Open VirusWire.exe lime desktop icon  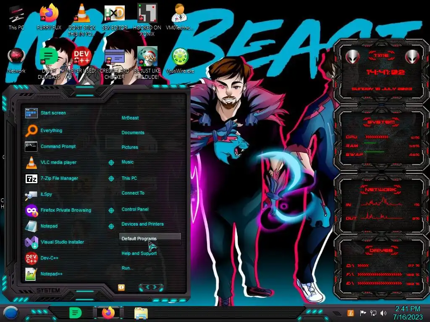(180, 61)
